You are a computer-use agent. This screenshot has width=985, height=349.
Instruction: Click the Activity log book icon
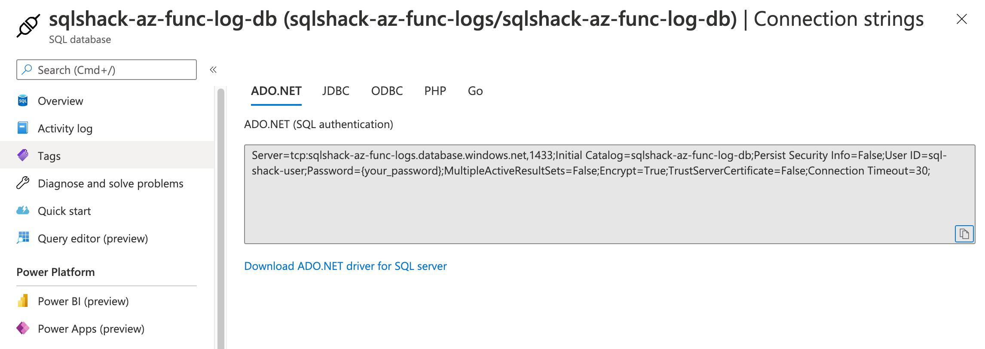pos(23,128)
